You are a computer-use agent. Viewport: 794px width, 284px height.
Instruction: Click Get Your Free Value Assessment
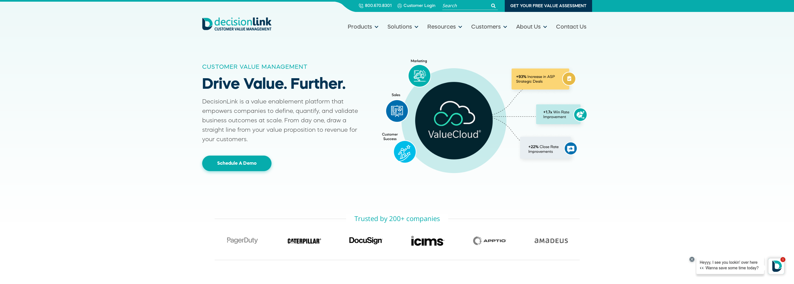(548, 6)
